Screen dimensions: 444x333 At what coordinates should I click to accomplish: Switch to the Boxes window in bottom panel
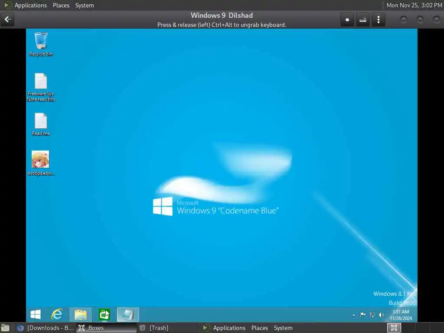click(106, 328)
